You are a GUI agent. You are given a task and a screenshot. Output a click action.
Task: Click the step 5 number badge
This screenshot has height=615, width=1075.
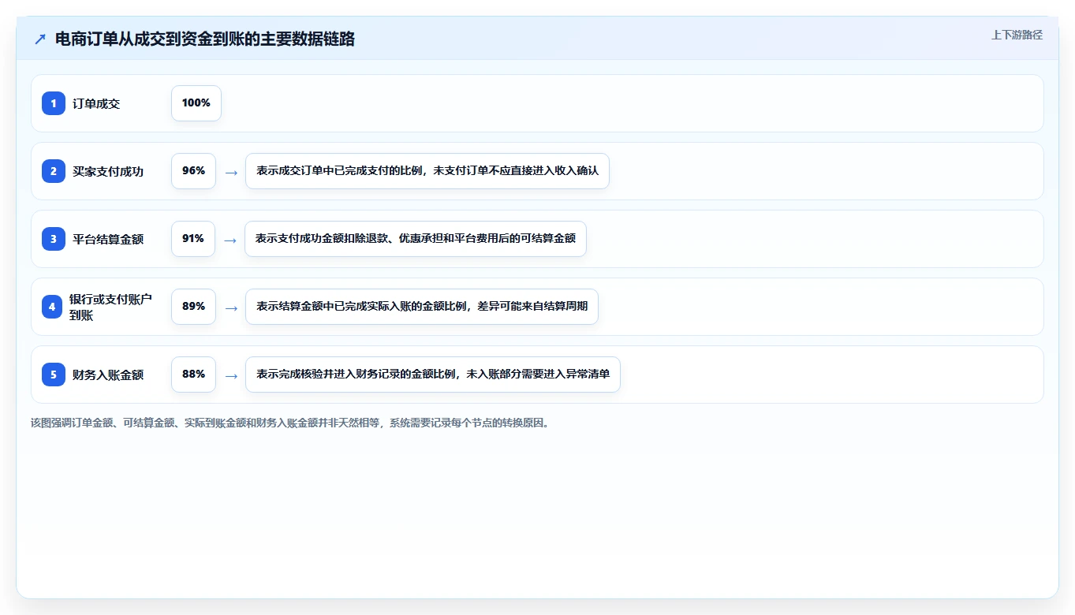(x=54, y=375)
